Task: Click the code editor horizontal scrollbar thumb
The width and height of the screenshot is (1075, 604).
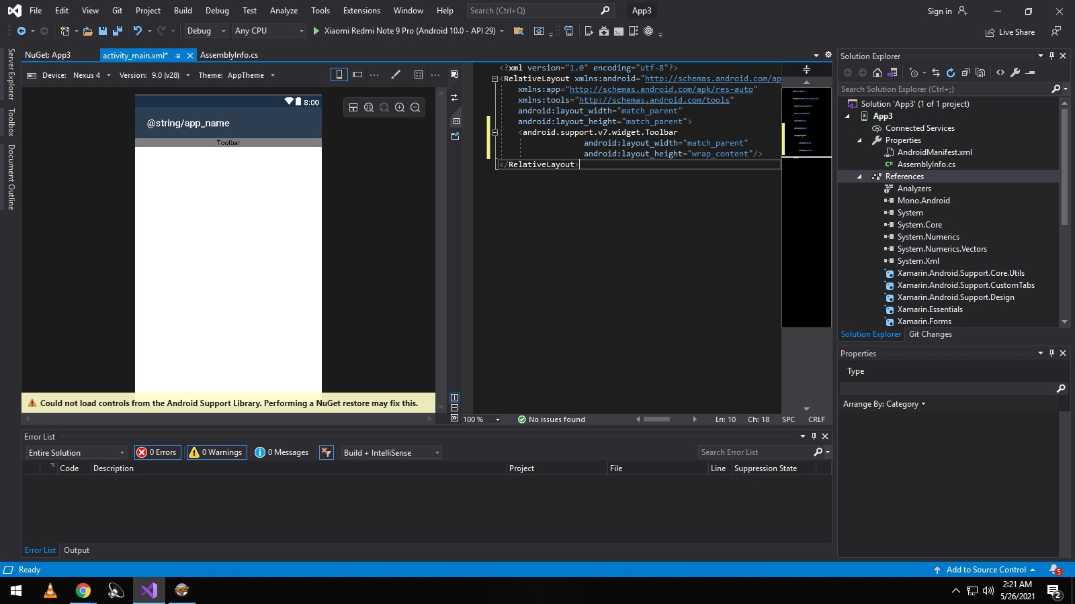Action: point(656,419)
